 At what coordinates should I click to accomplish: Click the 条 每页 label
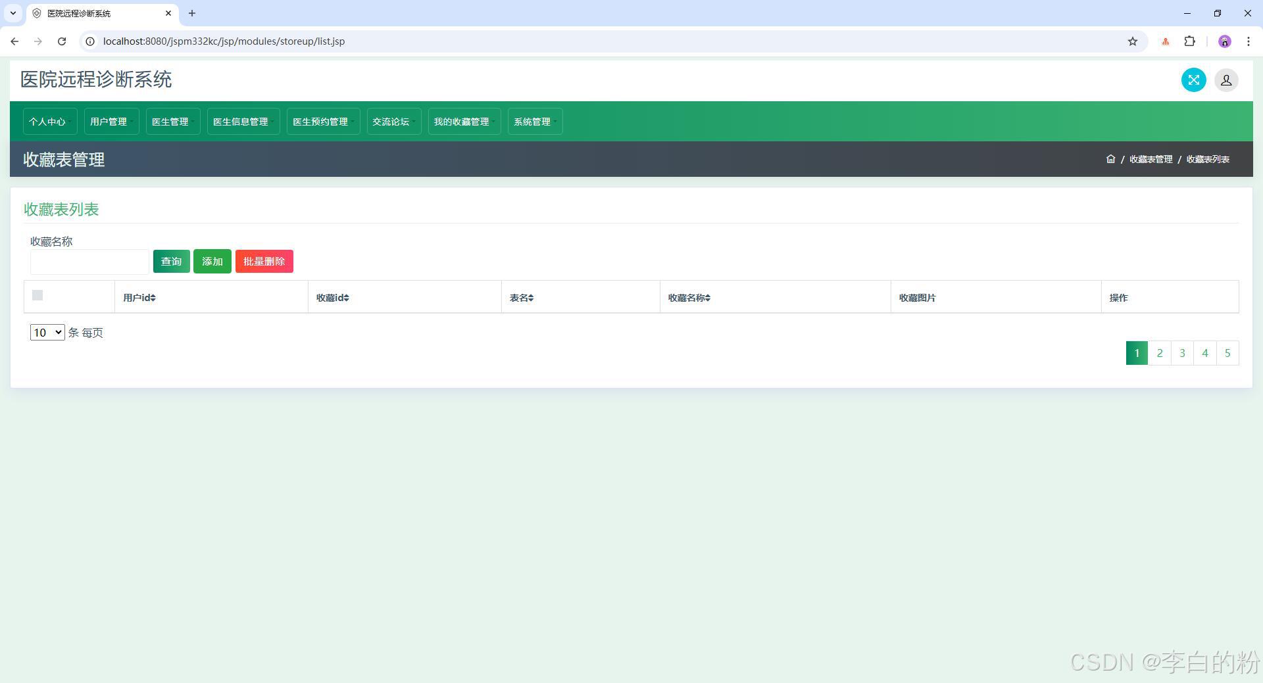[x=86, y=333]
